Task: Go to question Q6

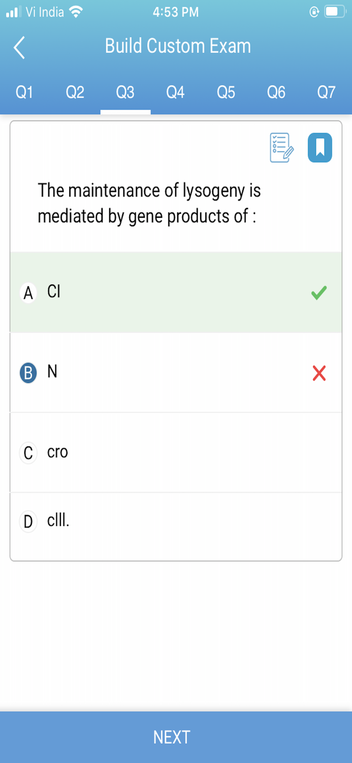Action: click(275, 92)
